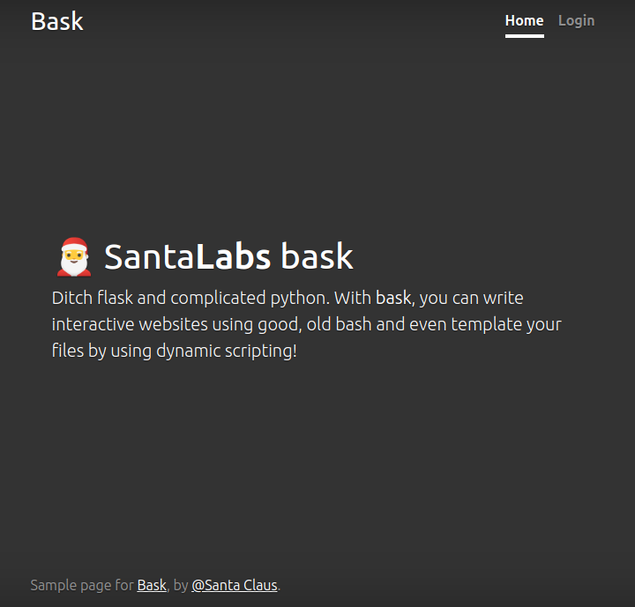Screen dimensions: 635x607
Task: Click the bold "Labs" text in heading
Action: coord(233,256)
